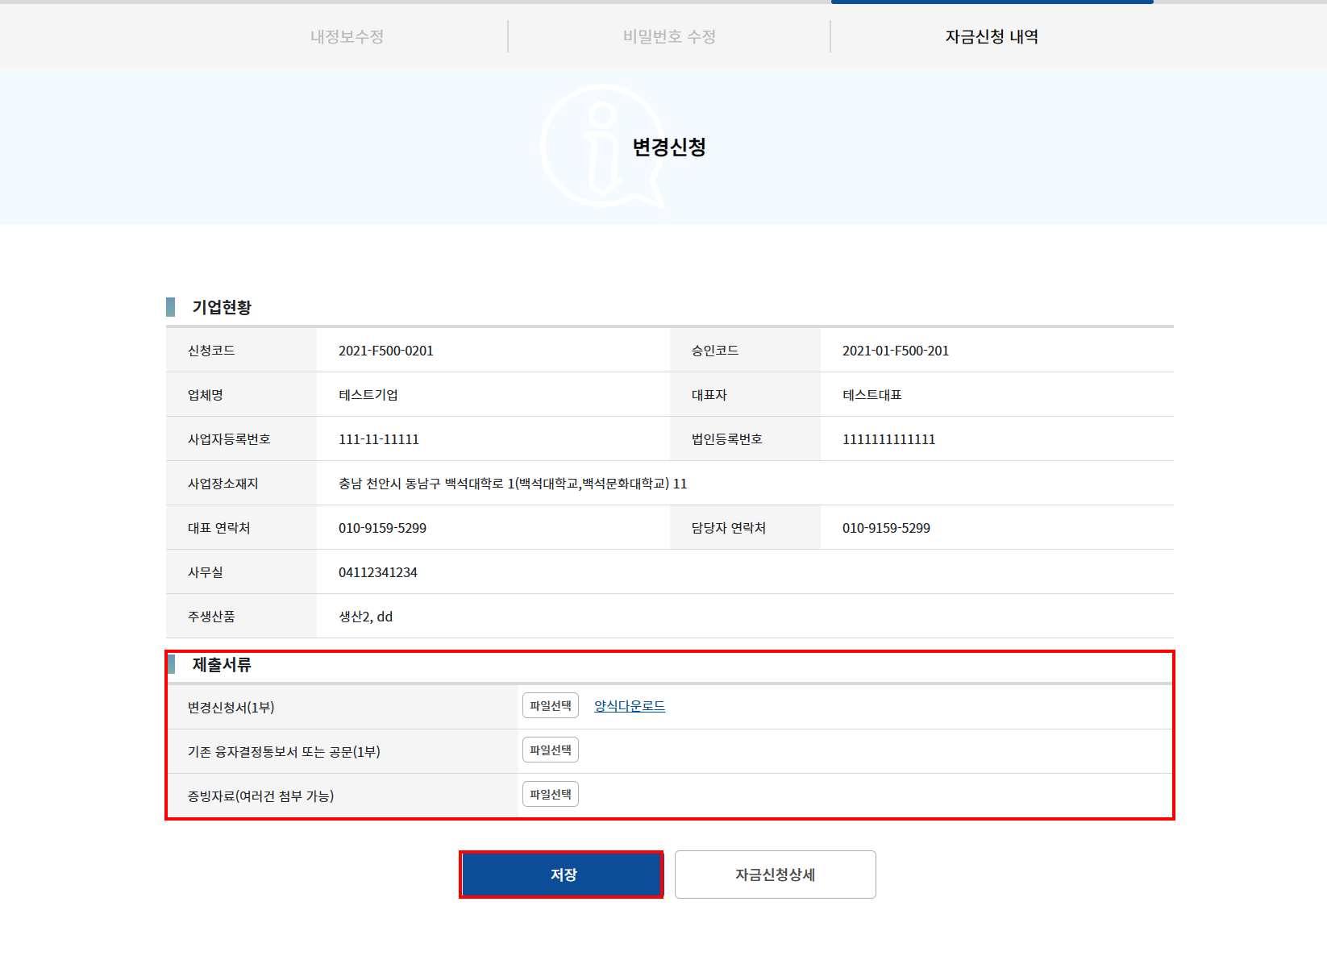Click representative value 테스트대표
Viewport: 1327px width, 964px height.
(872, 395)
